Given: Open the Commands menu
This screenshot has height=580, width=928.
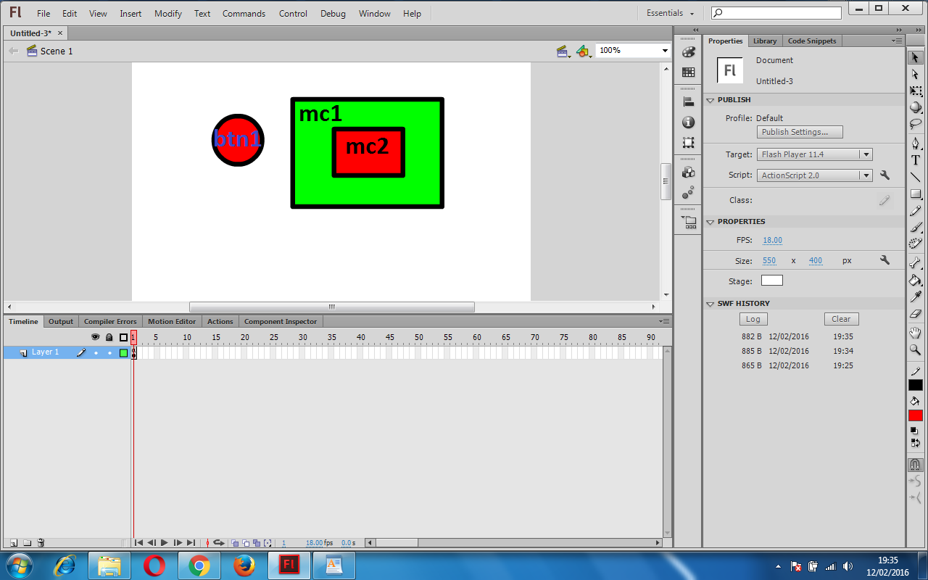Looking at the screenshot, I should (x=244, y=13).
